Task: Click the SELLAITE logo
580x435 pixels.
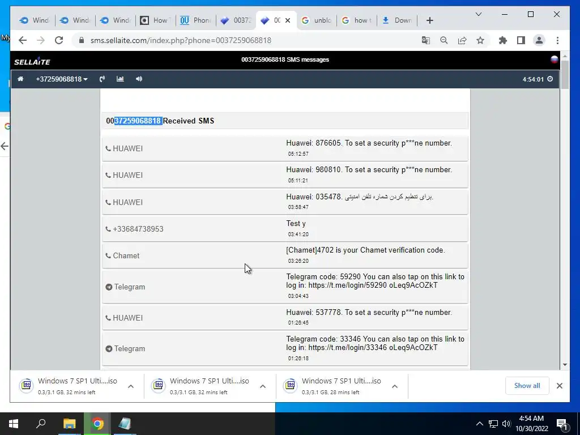Action: [32, 61]
